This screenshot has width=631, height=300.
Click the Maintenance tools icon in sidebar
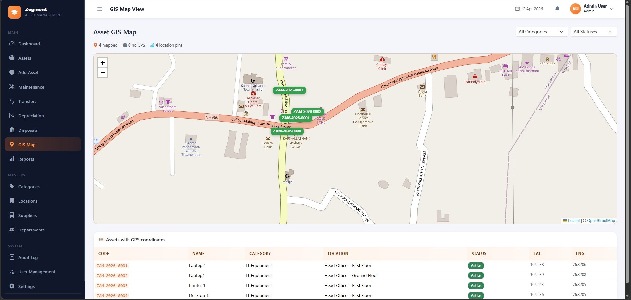(x=12, y=87)
